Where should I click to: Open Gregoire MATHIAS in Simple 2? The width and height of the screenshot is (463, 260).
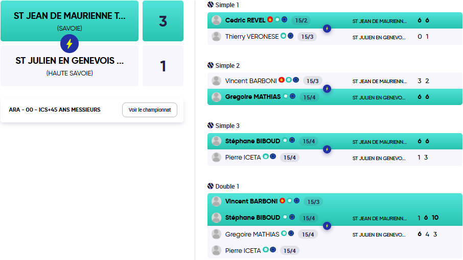pyautogui.click(x=253, y=96)
